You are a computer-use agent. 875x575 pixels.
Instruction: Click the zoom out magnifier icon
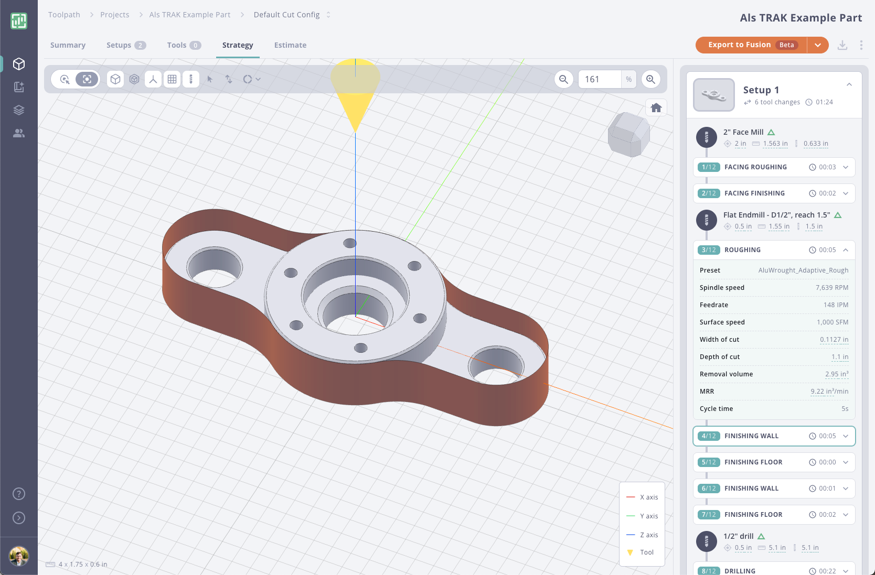click(x=563, y=79)
